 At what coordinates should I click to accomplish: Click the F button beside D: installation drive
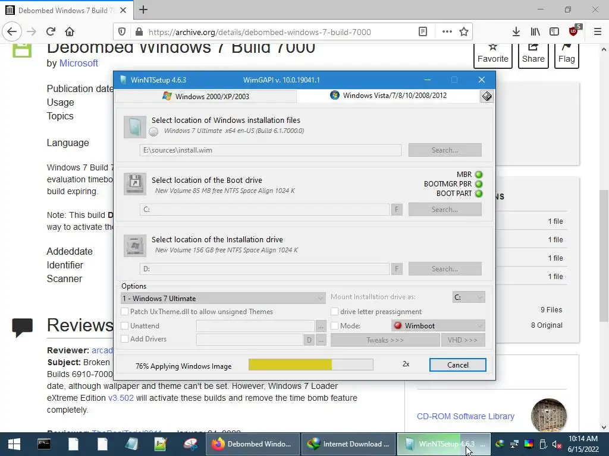point(397,269)
